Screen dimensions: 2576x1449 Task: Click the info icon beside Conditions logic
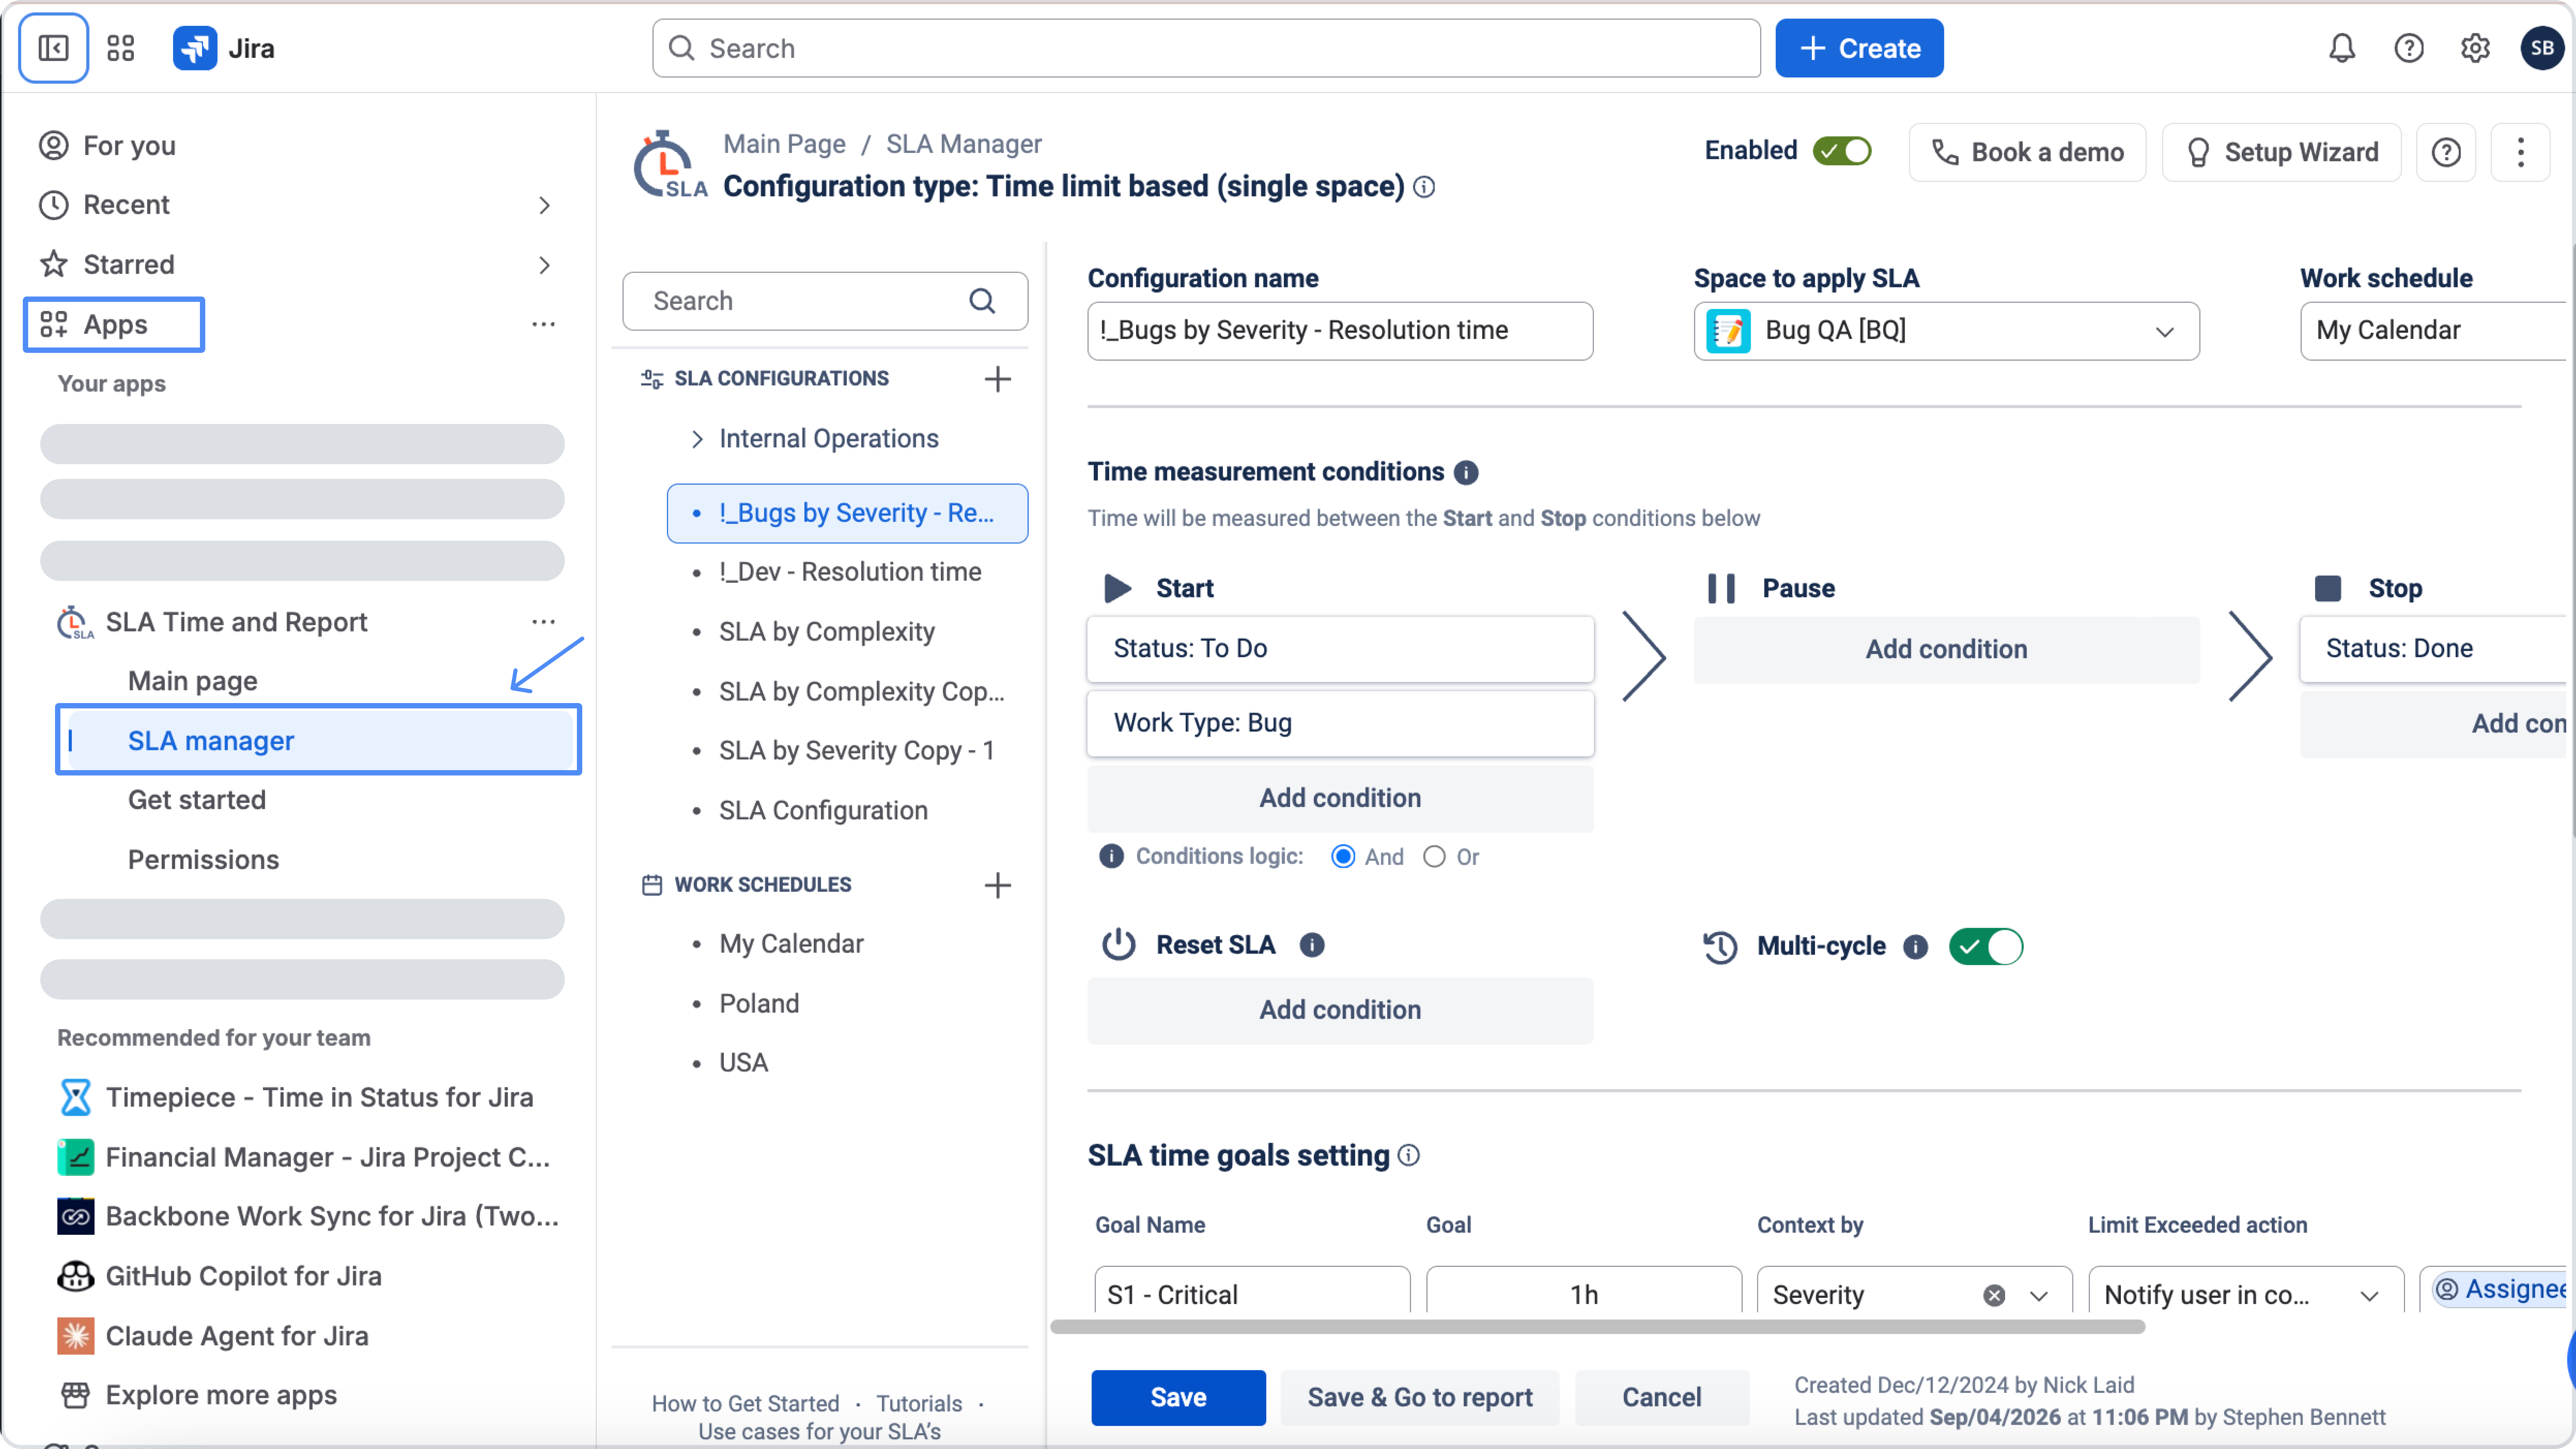click(1111, 856)
